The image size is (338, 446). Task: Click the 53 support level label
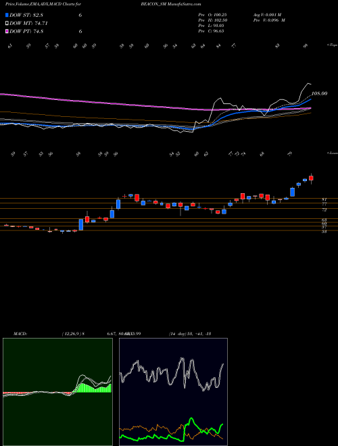324,232
